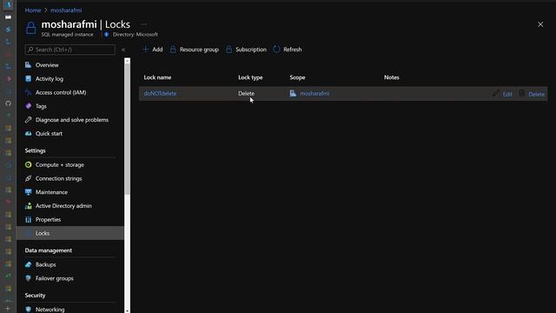Click the GitHub icon in left rail
The height and width of the screenshot is (313, 556).
pyautogui.click(x=8, y=103)
